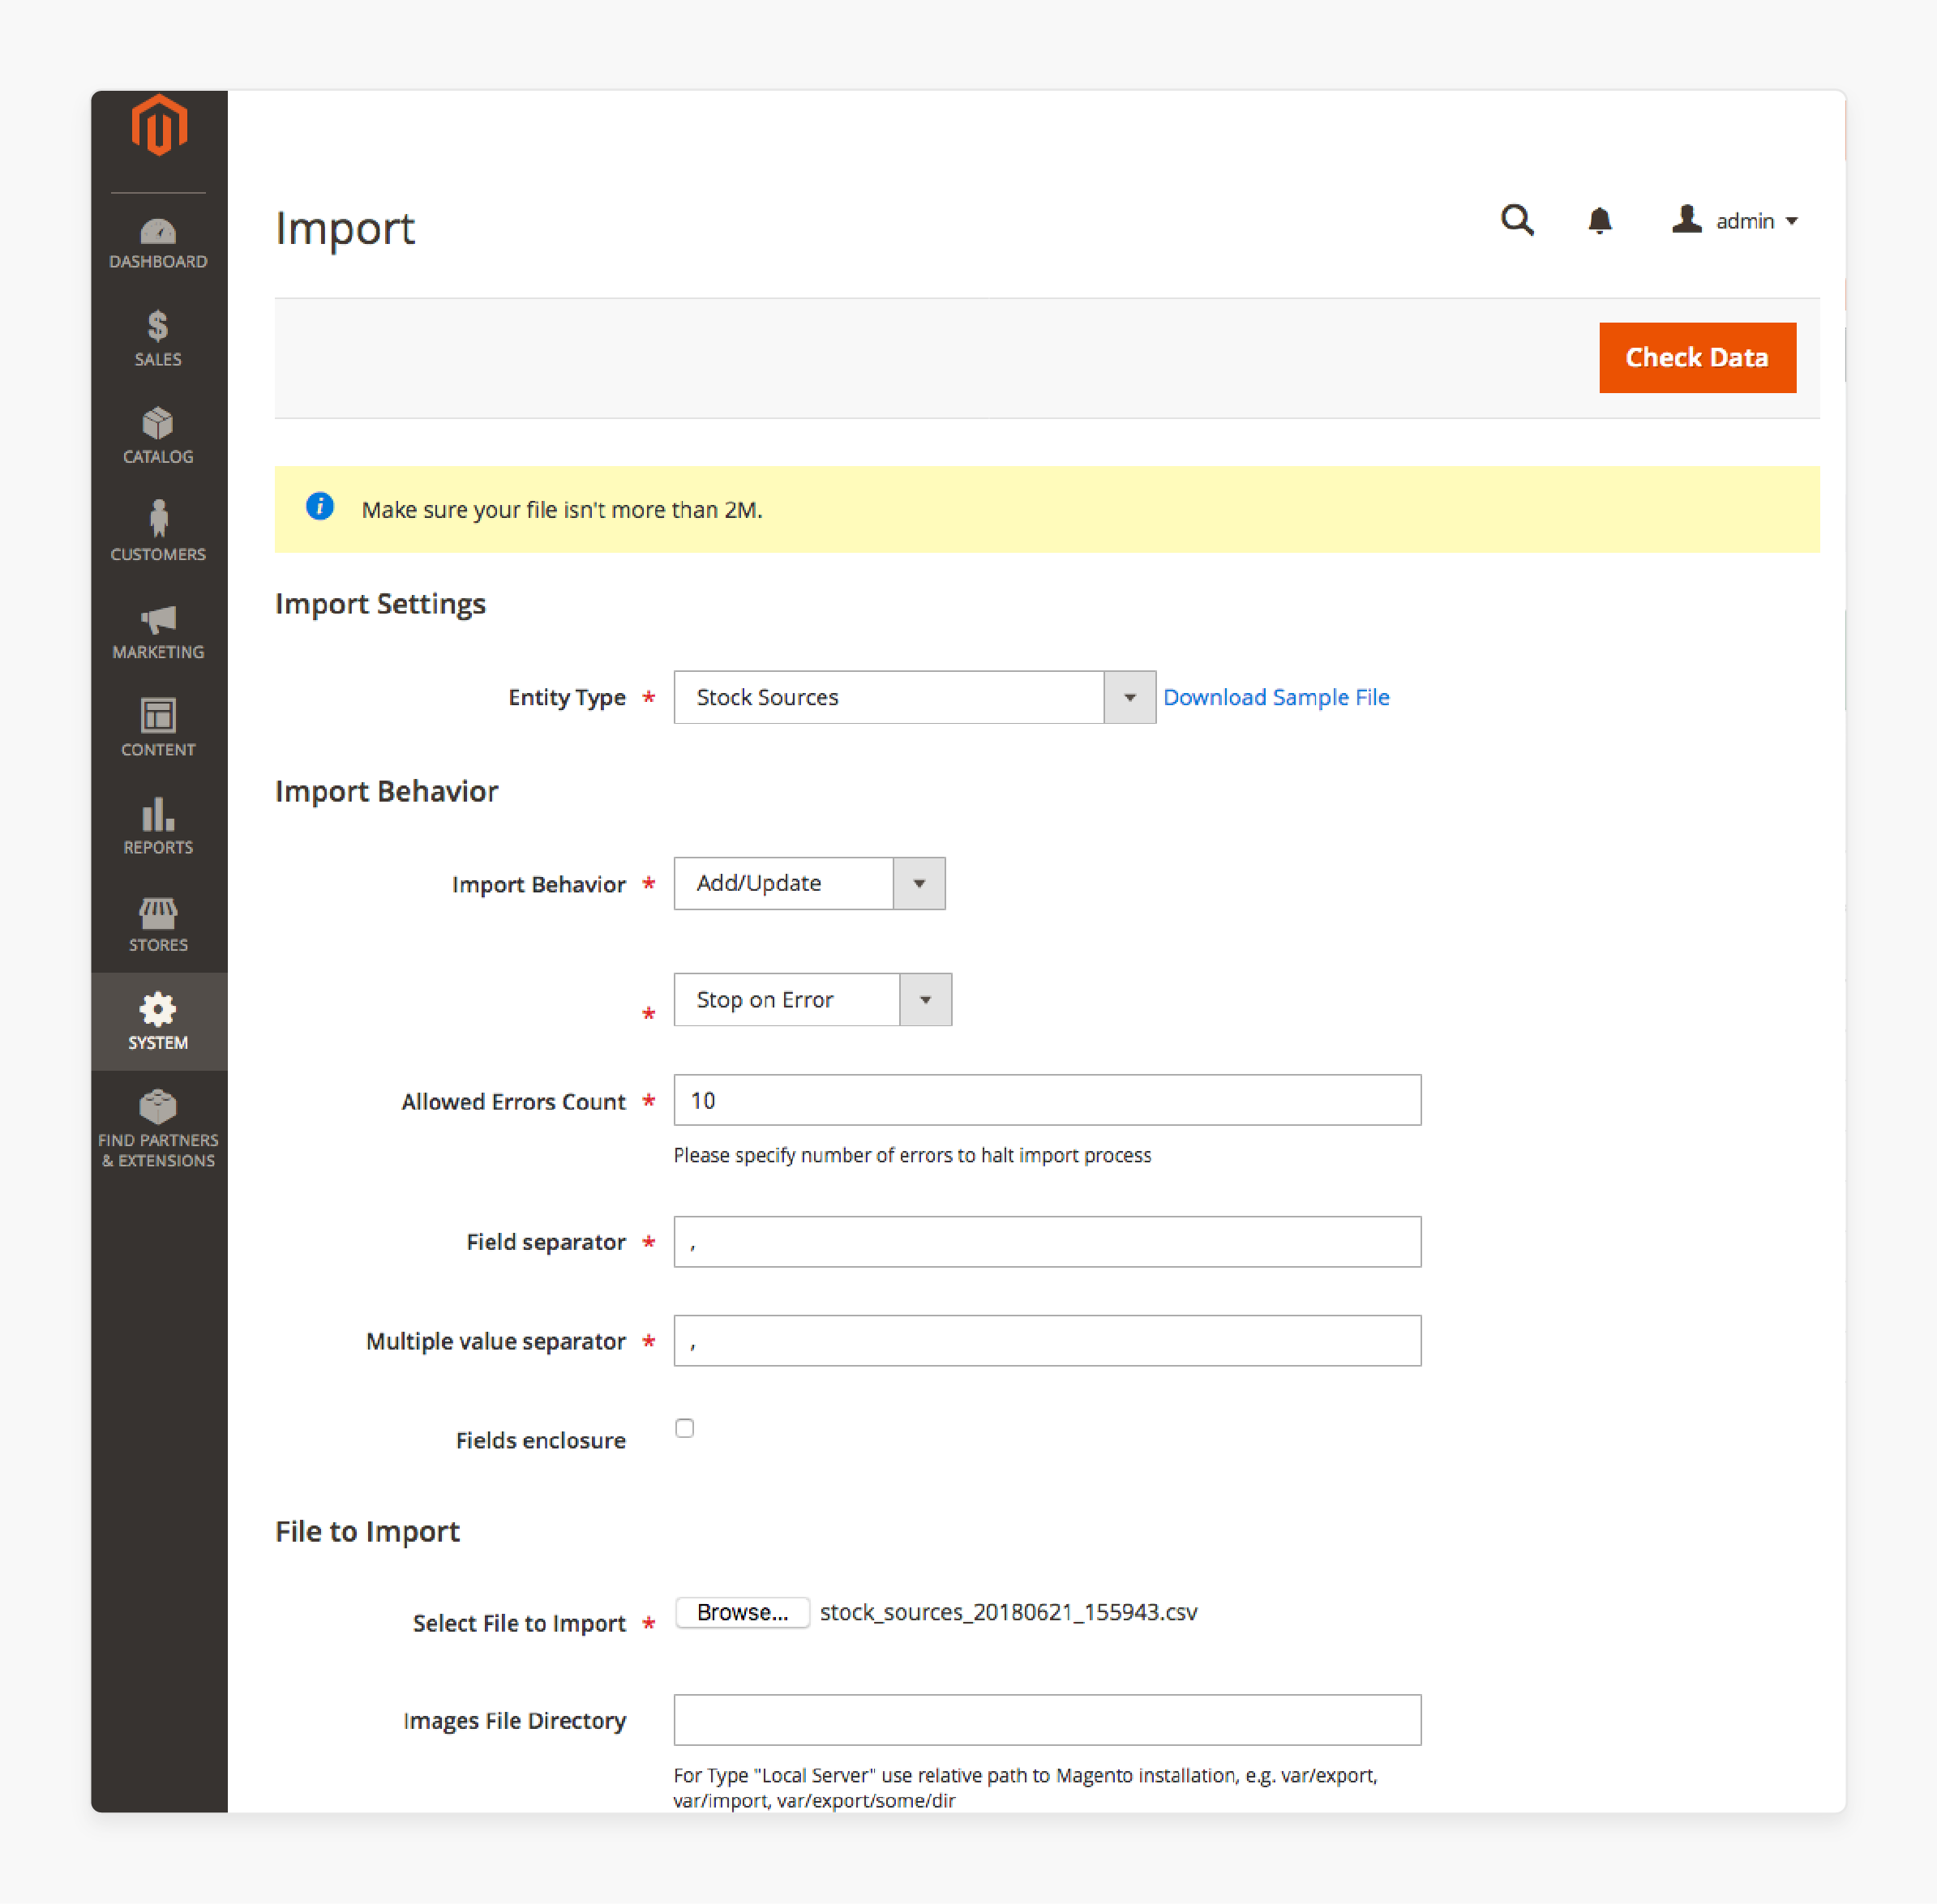Open the Entity Type dropdown
Screen dimensions: 1937x1904
[x=1129, y=697]
